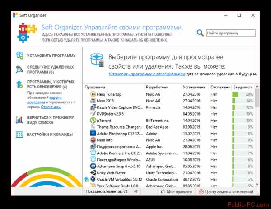Click the magnifier search icon
Image resolution: width=271 pixels, height=209 pixels.
point(200,33)
